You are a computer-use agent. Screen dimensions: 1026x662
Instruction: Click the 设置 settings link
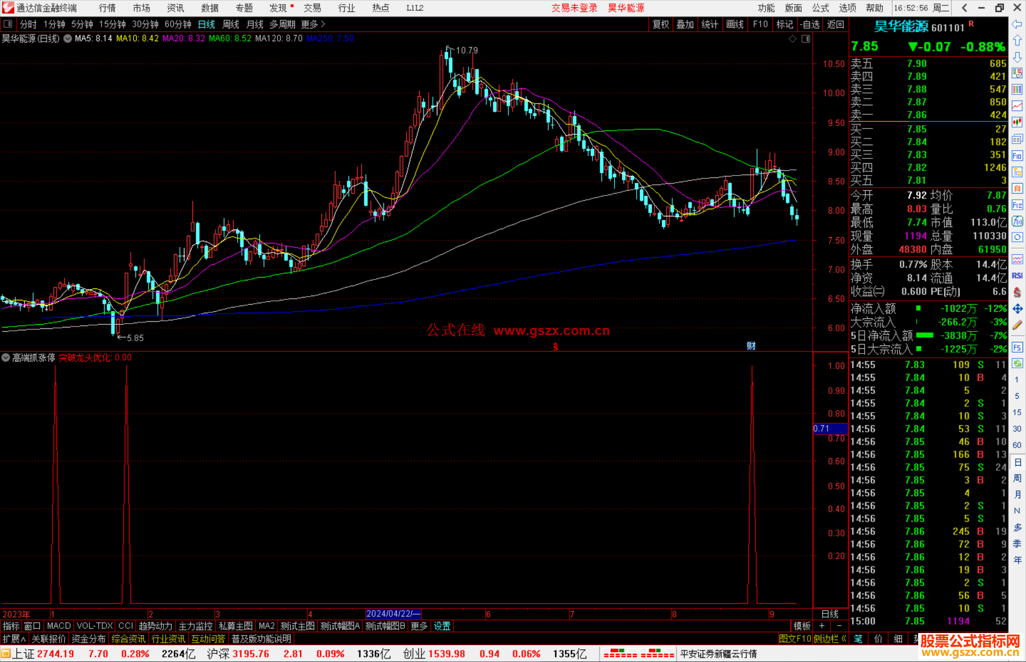(442, 626)
